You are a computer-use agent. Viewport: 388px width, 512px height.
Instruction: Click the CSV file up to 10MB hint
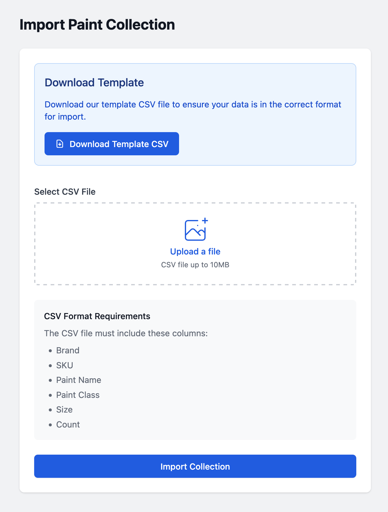pyautogui.click(x=195, y=265)
